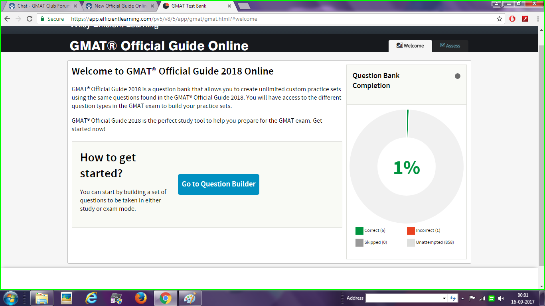
Task: Show hidden system tray icons
Action: (463, 298)
